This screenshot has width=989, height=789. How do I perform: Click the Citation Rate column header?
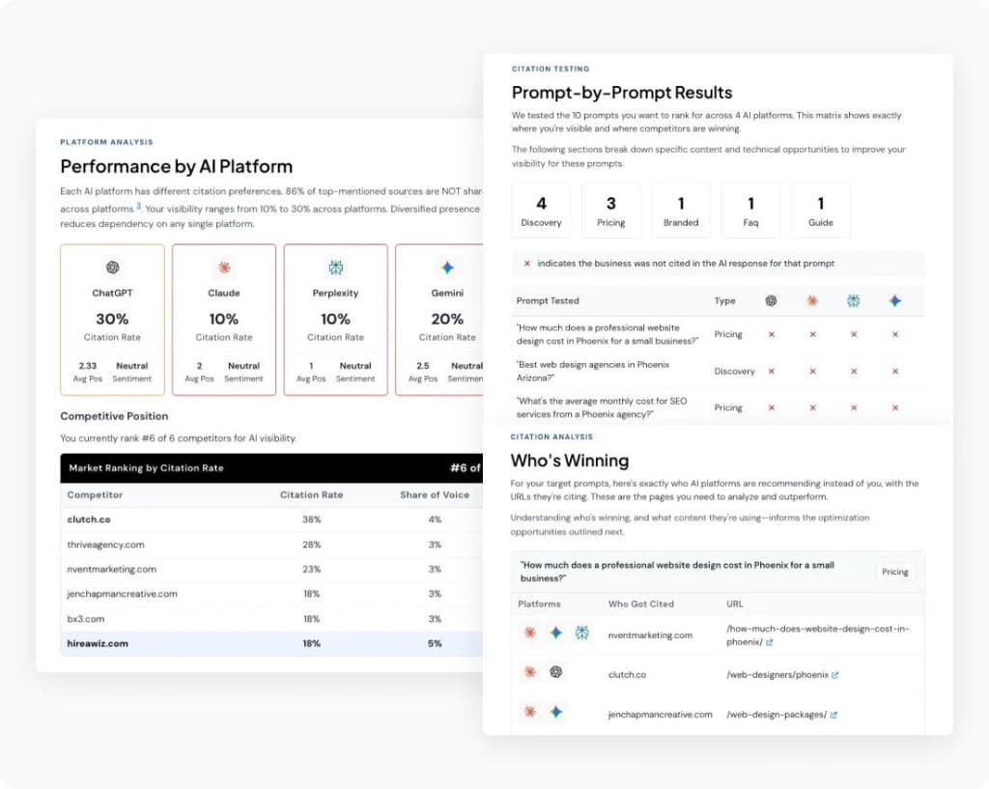pos(312,495)
